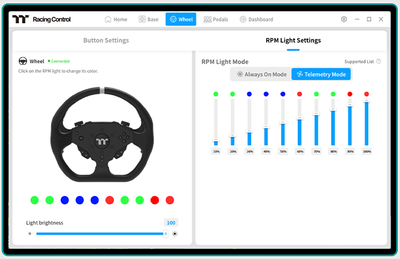
Task: Open the Pedals tab
Action: pos(216,19)
